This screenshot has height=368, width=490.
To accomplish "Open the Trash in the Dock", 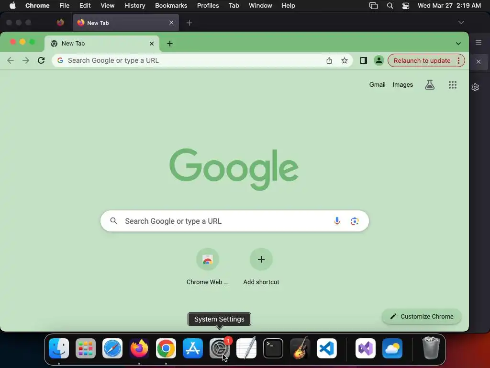I will coord(431,348).
